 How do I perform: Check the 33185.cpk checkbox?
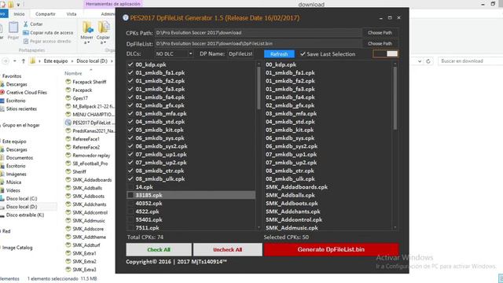[x=130, y=195]
